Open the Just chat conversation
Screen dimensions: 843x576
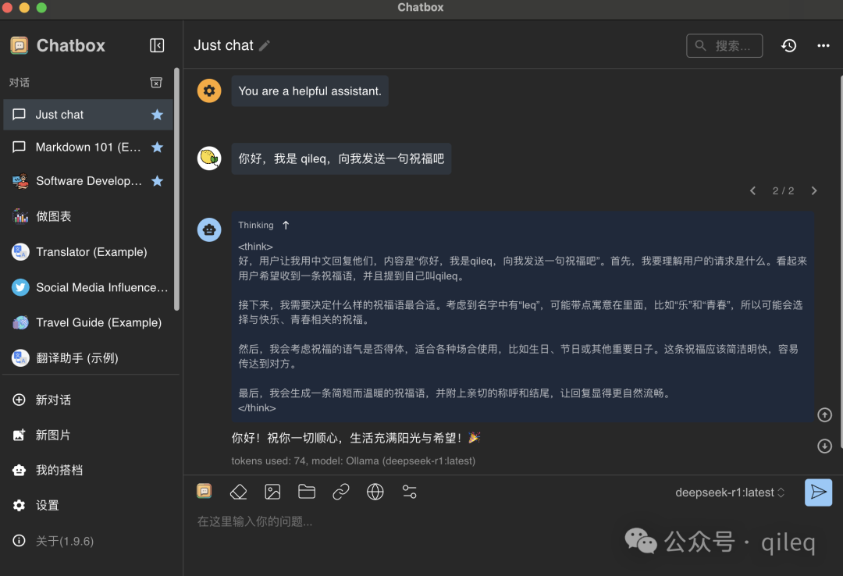tap(88, 115)
